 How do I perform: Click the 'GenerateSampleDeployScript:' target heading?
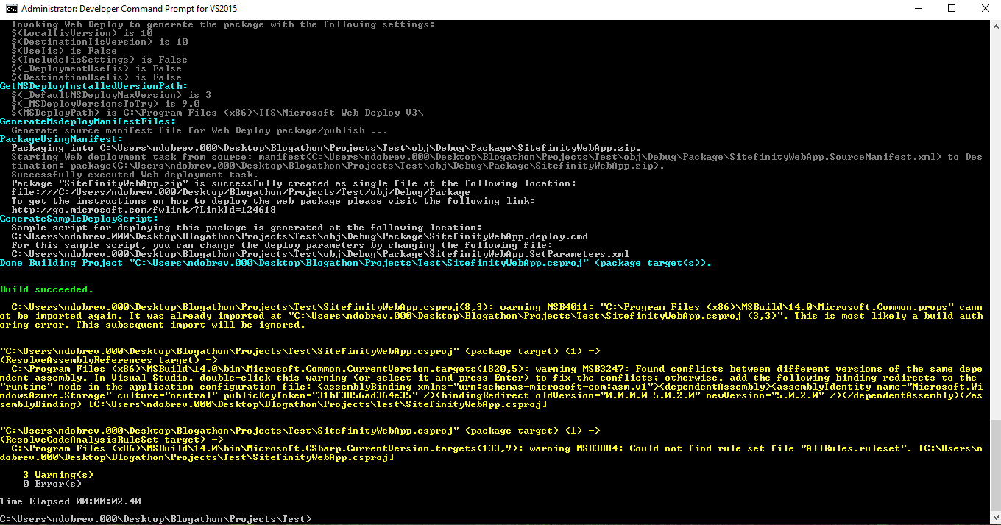pos(79,219)
